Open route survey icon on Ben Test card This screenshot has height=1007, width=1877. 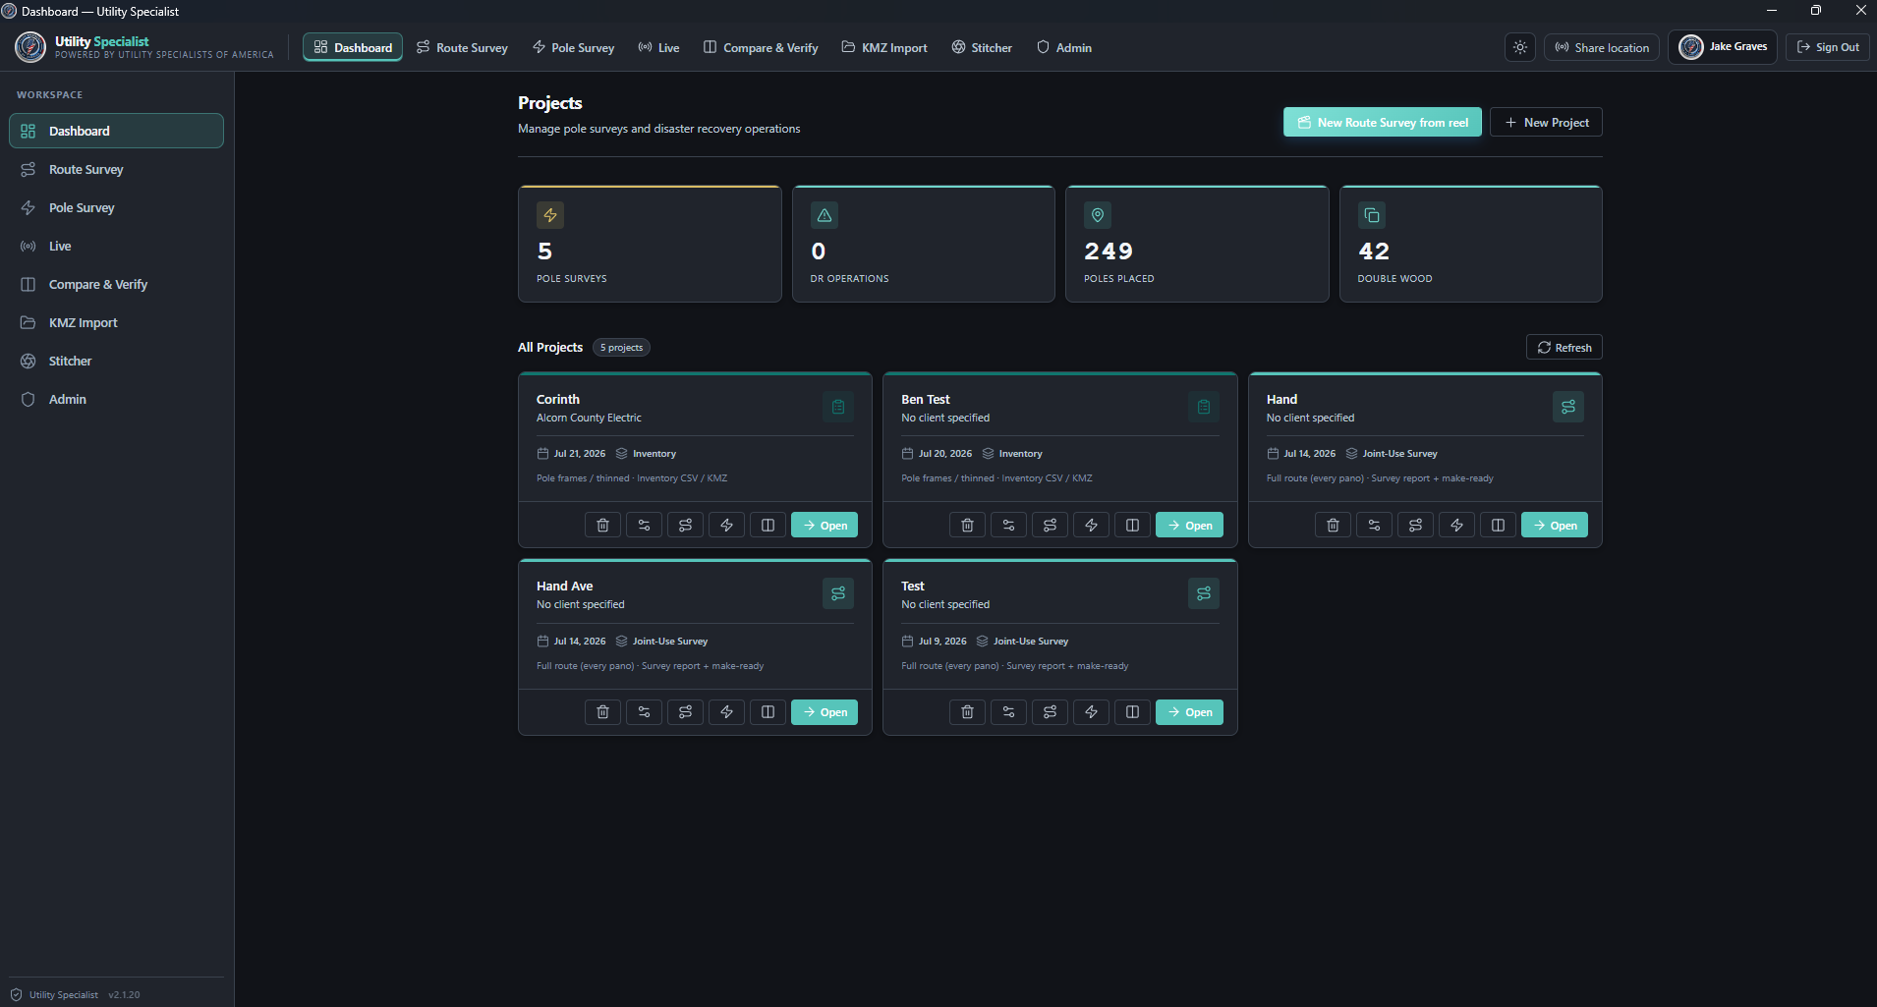coord(1050,526)
